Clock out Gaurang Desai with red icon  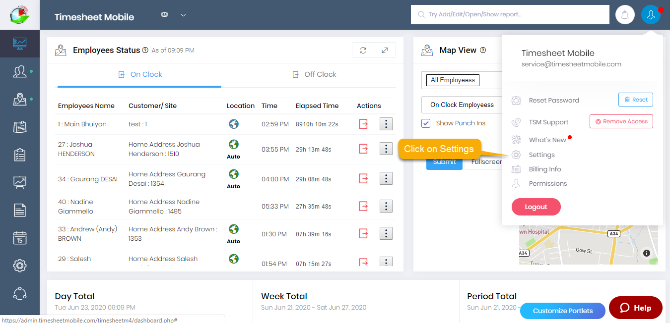click(363, 178)
